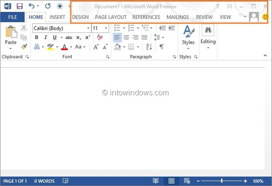Justify the paragraph text
The height and width of the screenshot is (186, 272).
tap(144, 37)
